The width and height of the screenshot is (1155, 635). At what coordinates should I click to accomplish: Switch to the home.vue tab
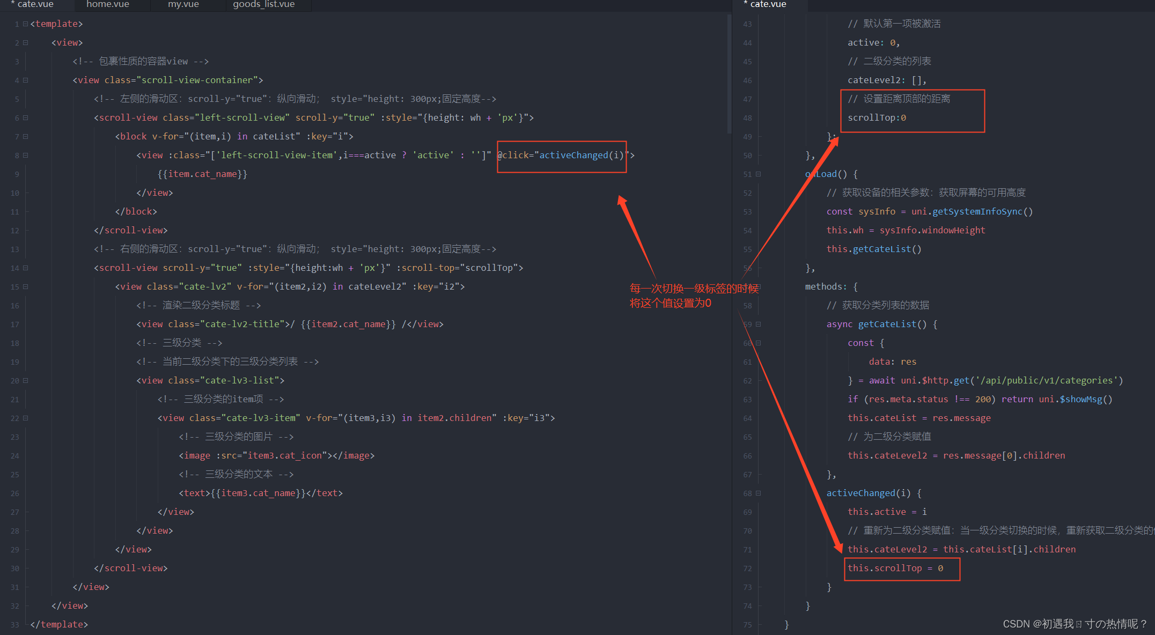point(108,4)
